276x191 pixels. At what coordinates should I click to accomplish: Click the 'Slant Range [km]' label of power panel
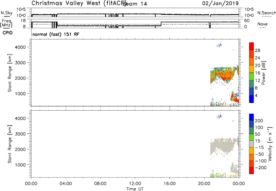click(10, 73)
